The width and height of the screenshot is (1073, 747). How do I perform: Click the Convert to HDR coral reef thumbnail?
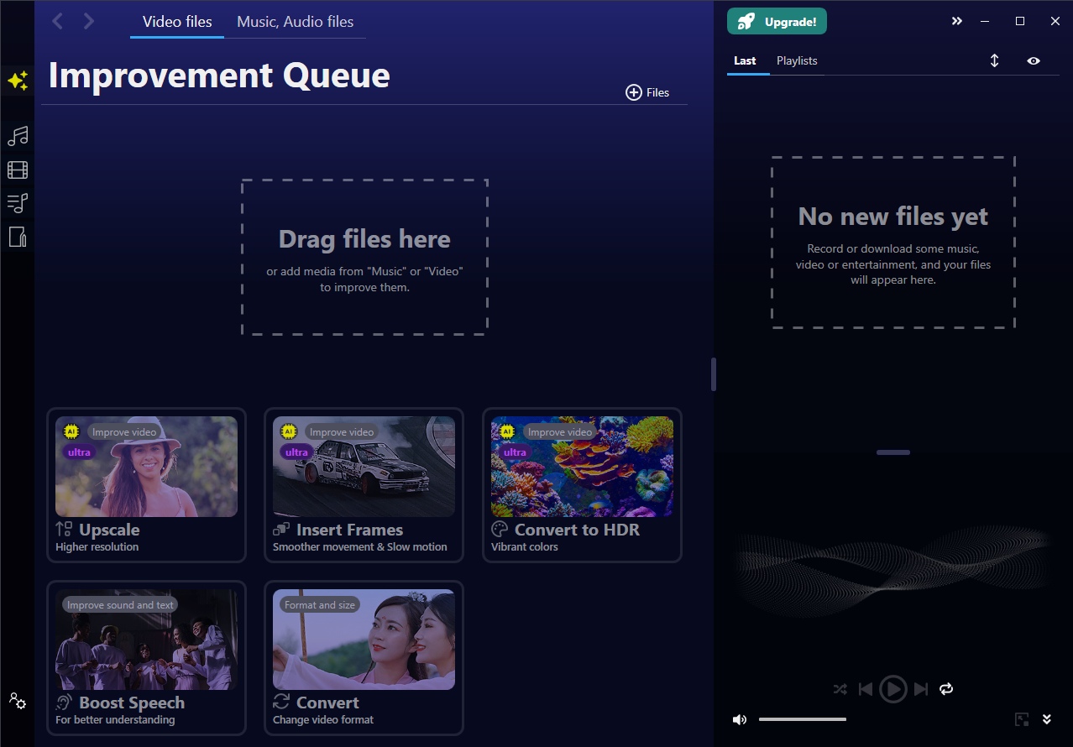click(x=582, y=467)
